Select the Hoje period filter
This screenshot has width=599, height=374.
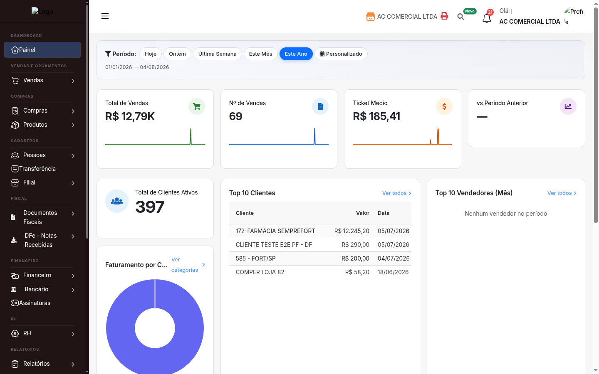151,54
